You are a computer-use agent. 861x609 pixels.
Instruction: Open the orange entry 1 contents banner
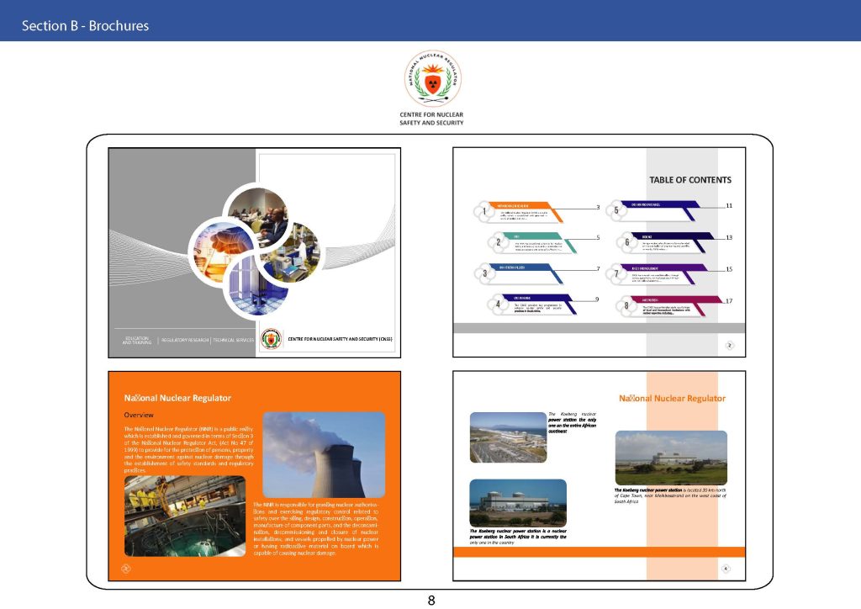[x=525, y=206]
